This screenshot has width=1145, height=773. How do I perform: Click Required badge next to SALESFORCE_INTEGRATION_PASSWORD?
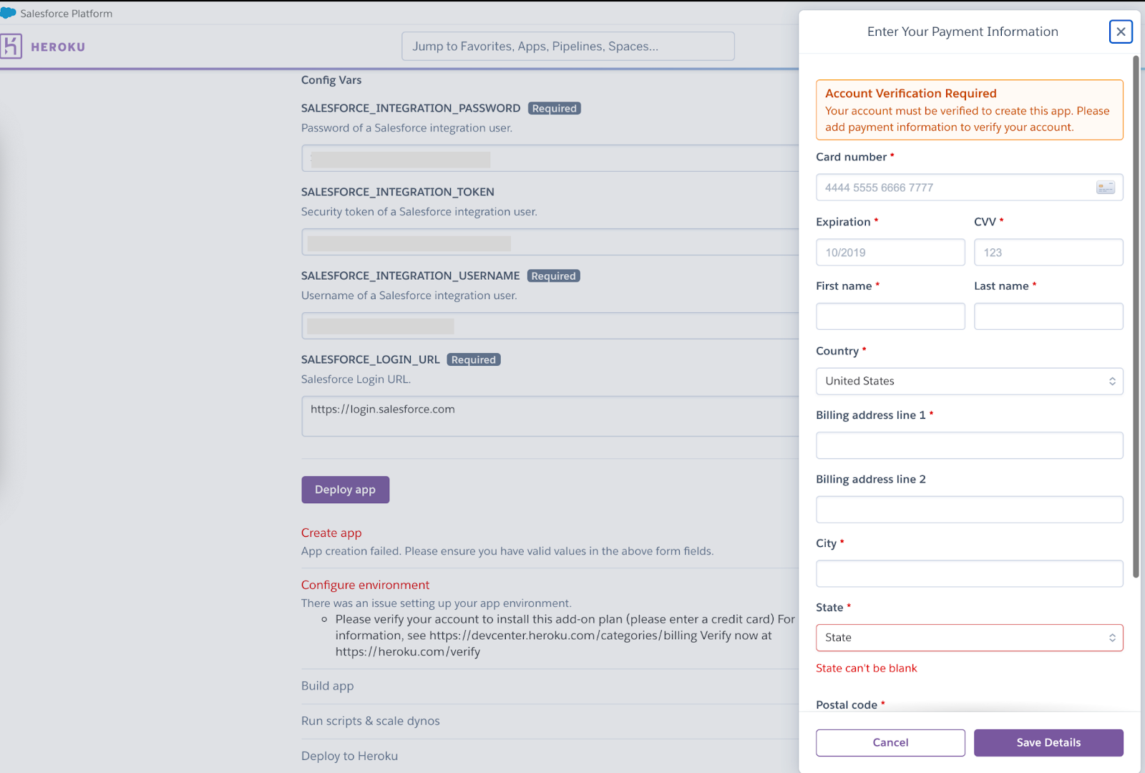pos(555,108)
